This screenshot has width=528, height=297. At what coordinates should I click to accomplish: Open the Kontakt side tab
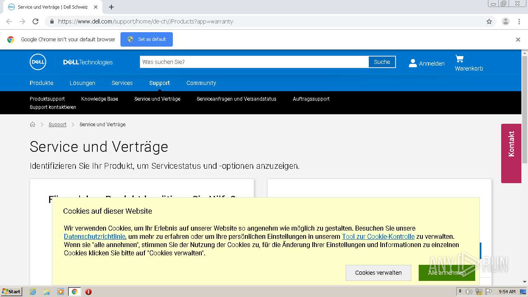(x=511, y=153)
